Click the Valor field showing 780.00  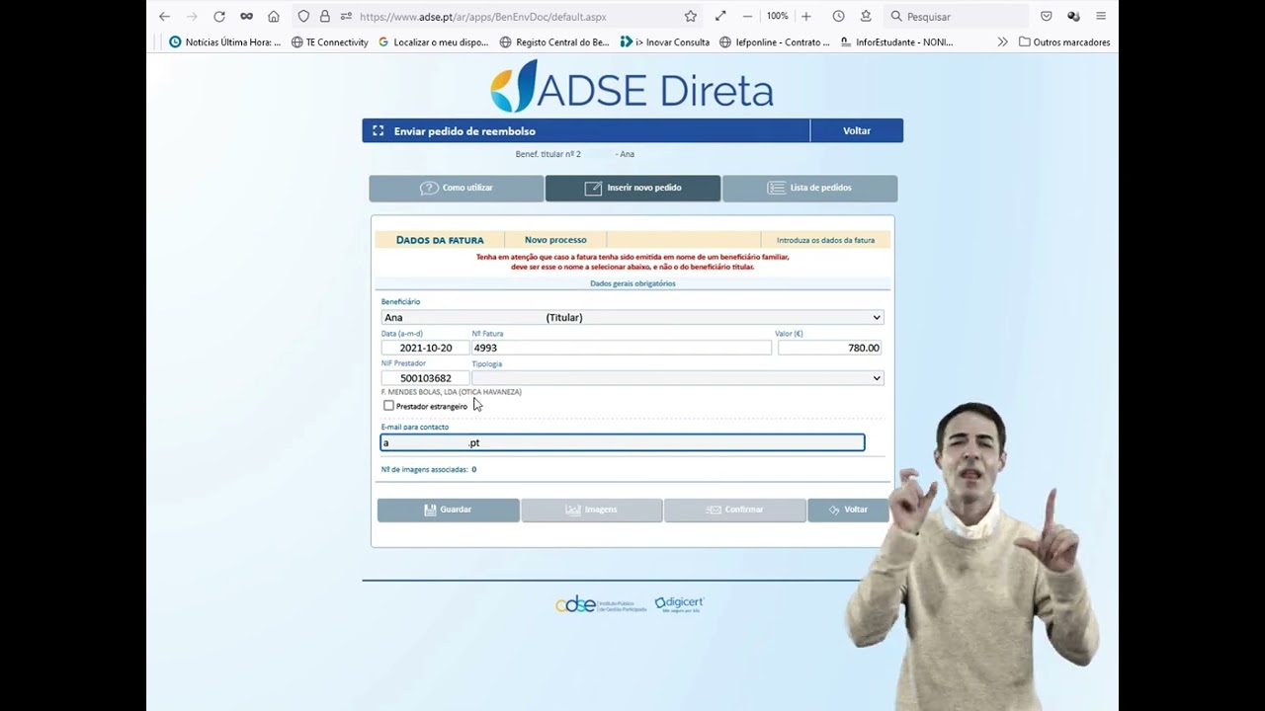829,348
